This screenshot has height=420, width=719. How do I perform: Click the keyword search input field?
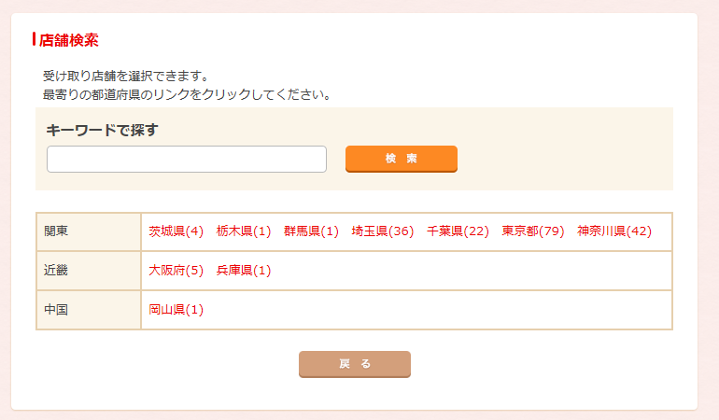click(187, 159)
